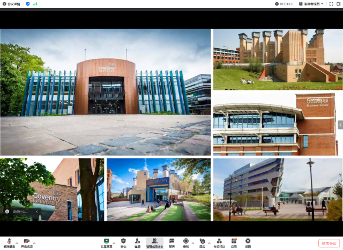Screen dimensions: 343x250
Task: Click the invite (邀请) icon
Action: coord(138,243)
